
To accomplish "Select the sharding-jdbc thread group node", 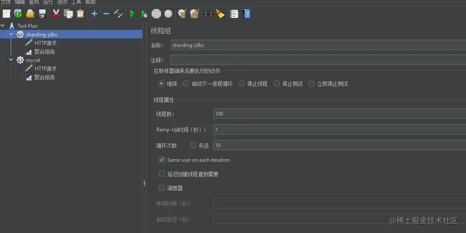I will (41, 35).
